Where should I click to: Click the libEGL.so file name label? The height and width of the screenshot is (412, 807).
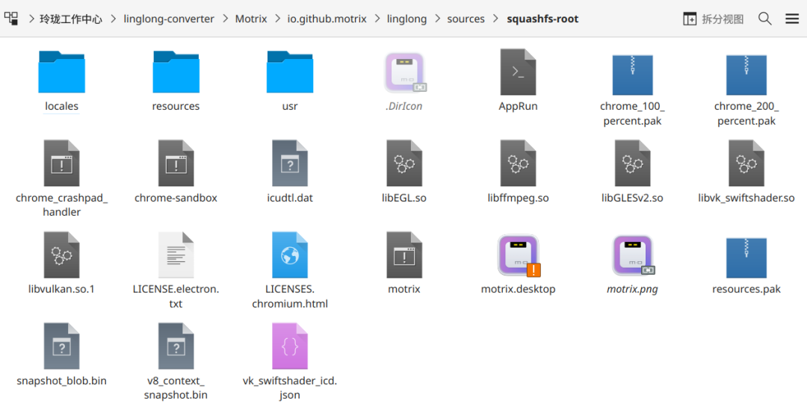404,198
